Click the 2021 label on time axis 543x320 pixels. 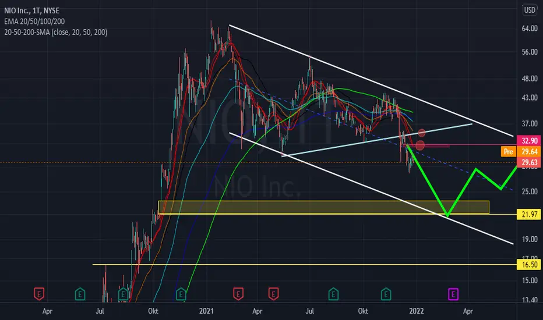click(206, 311)
